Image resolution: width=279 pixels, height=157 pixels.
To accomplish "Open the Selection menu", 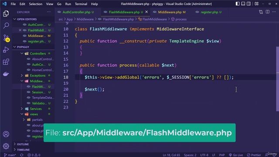I will [x=36, y=4].
